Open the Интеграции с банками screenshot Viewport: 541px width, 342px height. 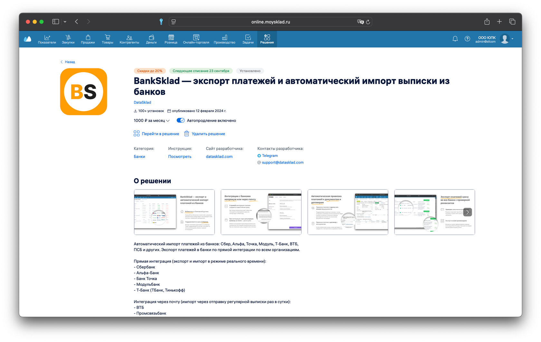point(261,212)
